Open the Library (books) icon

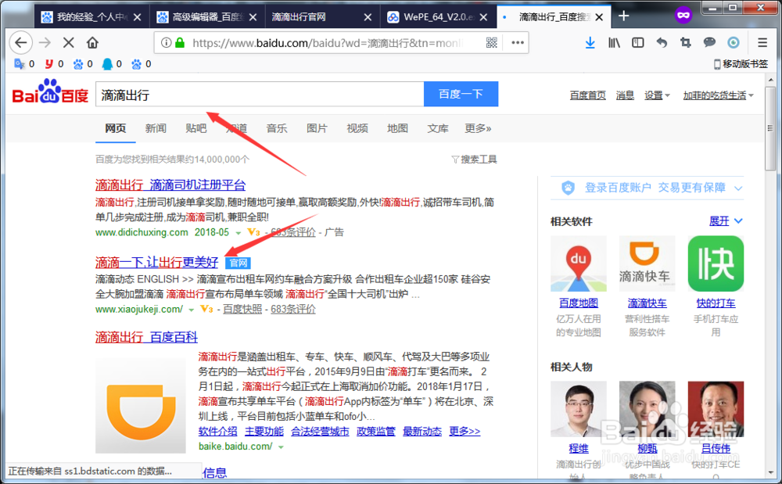point(613,42)
